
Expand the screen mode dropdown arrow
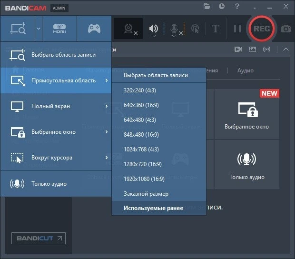click(39, 29)
